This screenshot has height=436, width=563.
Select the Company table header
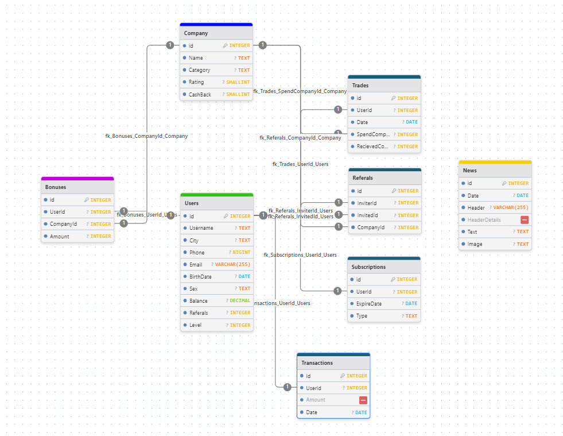pos(216,33)
